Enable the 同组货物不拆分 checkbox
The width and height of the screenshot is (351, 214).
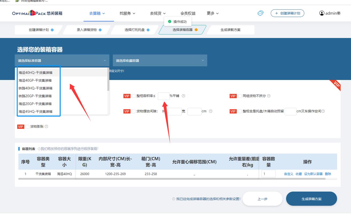click(240, 96)
